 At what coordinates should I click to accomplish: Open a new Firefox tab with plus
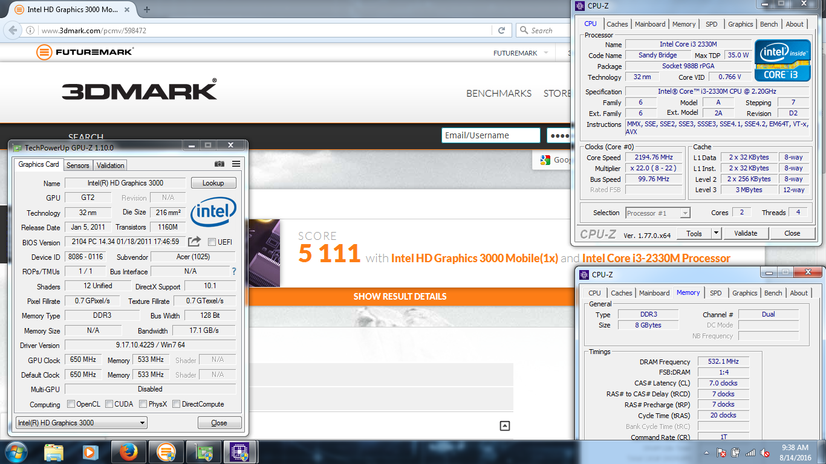click(x=147, y=10)
